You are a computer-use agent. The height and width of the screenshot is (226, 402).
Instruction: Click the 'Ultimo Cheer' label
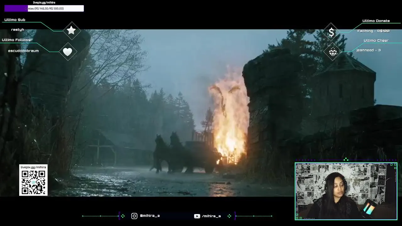point(376,40)
